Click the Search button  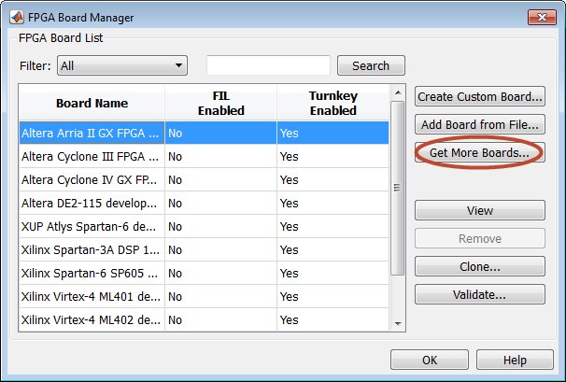[x=371, y=65]
